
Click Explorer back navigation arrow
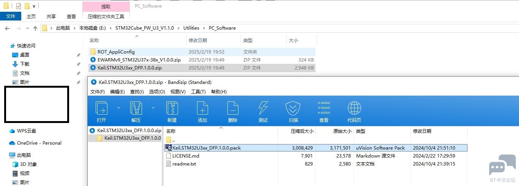pos(8,28)
